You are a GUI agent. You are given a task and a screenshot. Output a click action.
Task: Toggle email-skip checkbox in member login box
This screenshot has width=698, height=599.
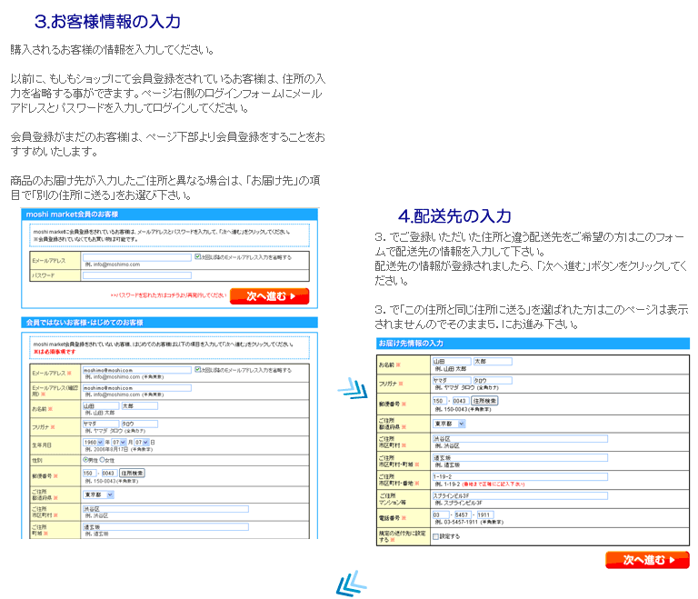[x=197, y=257]
